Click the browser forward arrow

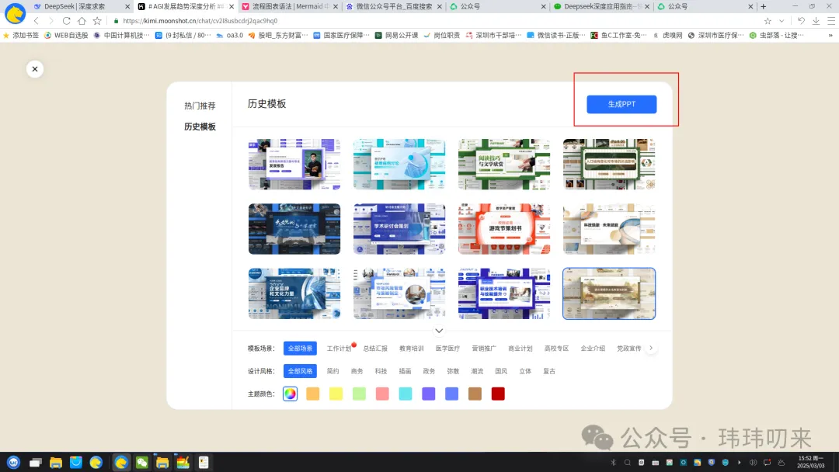(50, 21)
